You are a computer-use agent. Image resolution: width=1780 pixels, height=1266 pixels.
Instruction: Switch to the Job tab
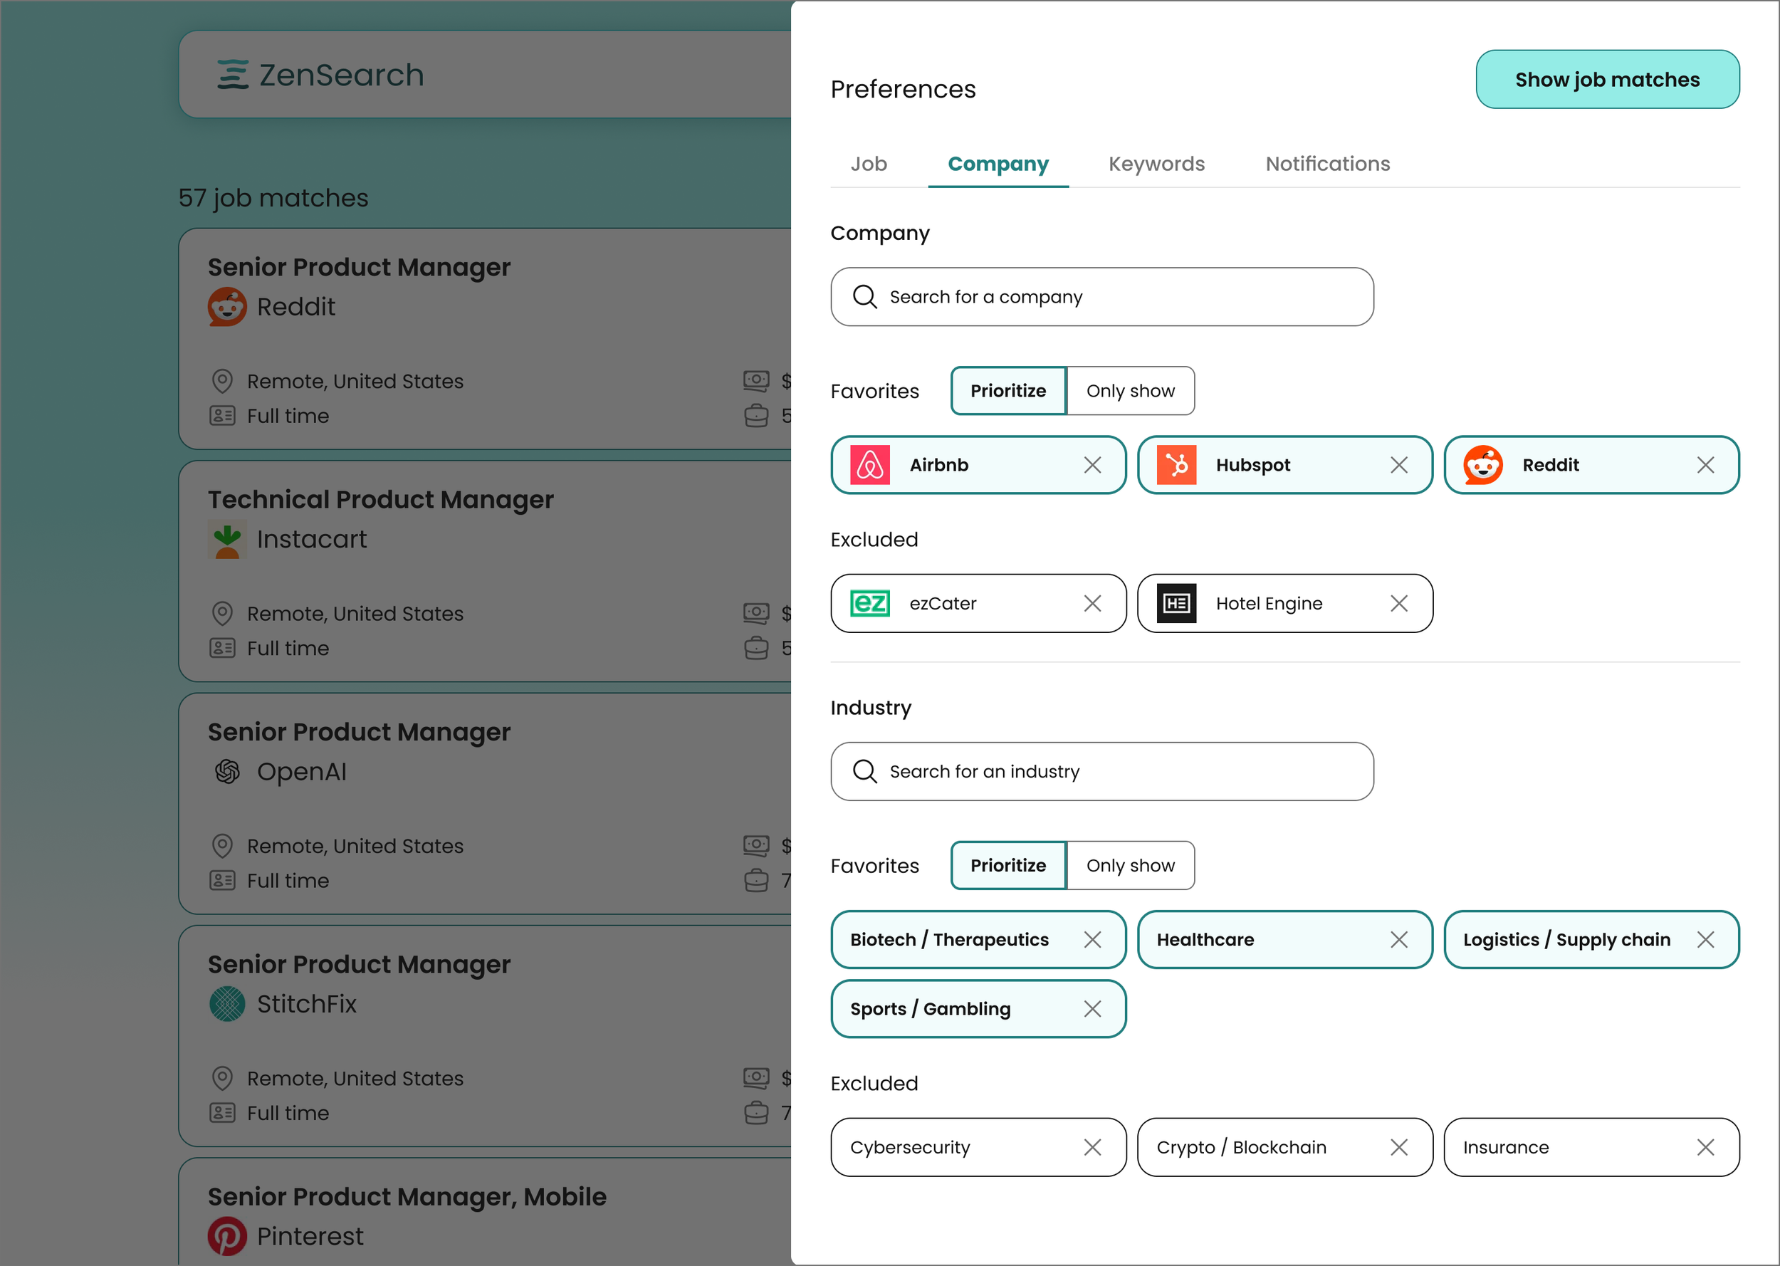click(x=868, y=164)
